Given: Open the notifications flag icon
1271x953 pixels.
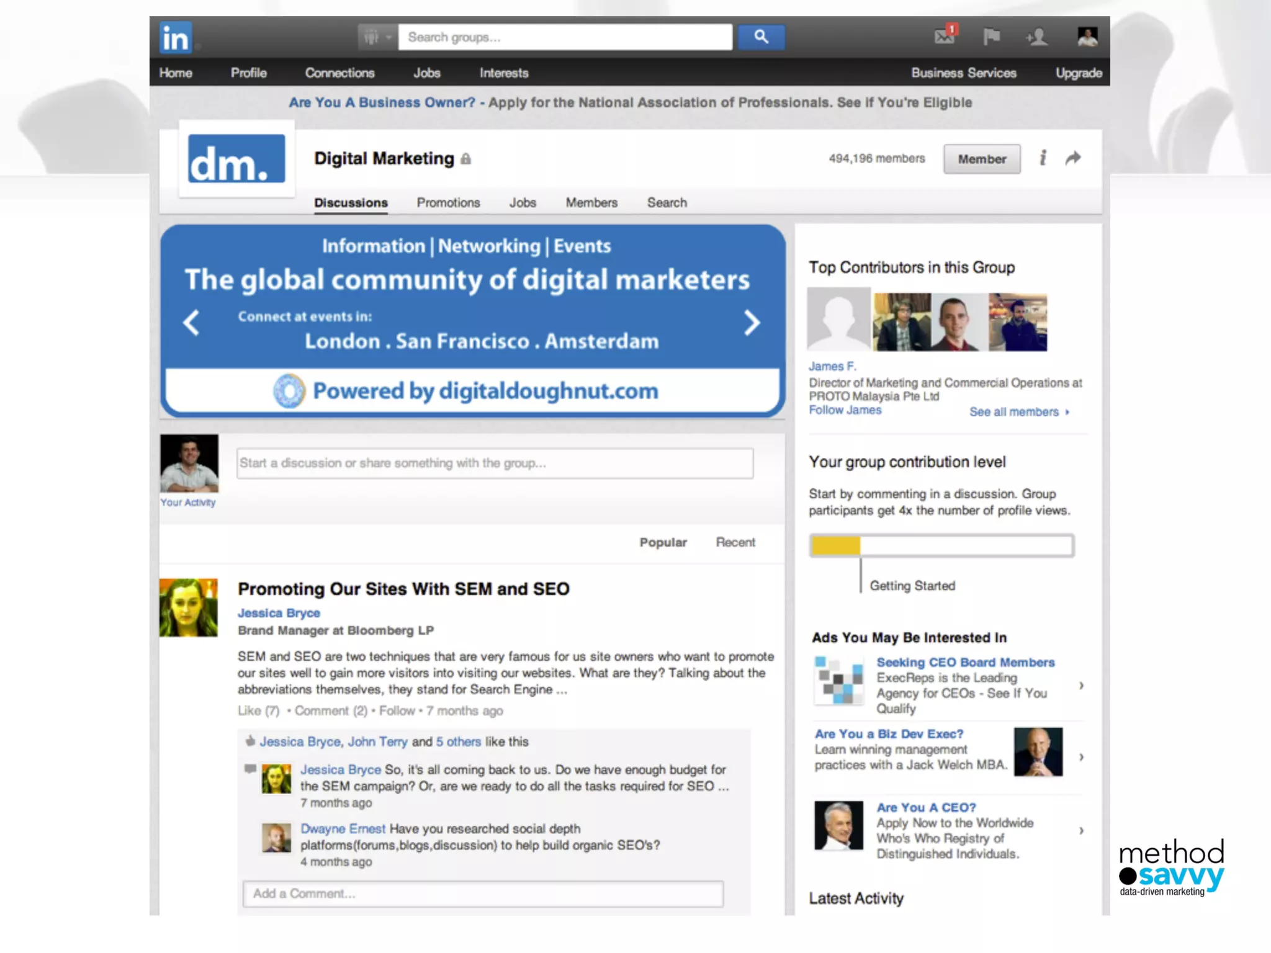Looking at the screenshot, I should 992,37.
